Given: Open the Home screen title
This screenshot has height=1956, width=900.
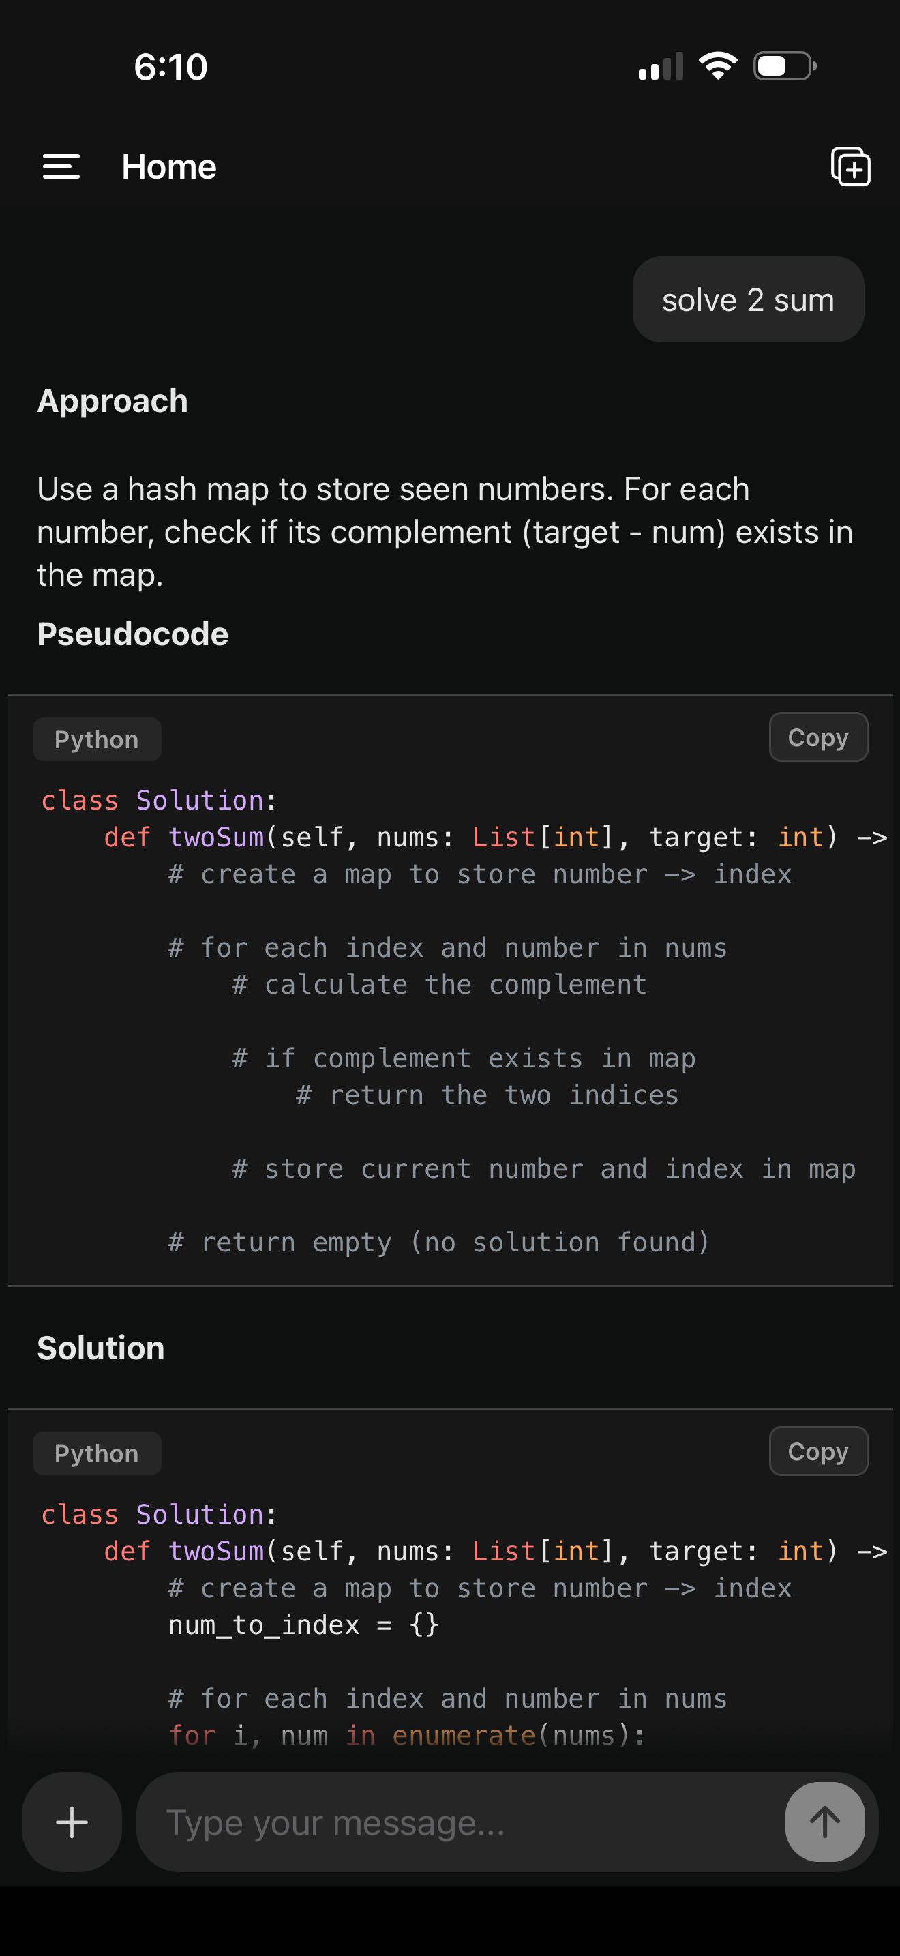Looking at the screenshot, I should tap(168, 166).
